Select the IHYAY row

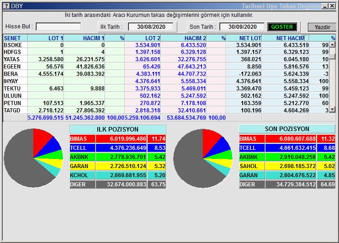(x=166, y=81)
